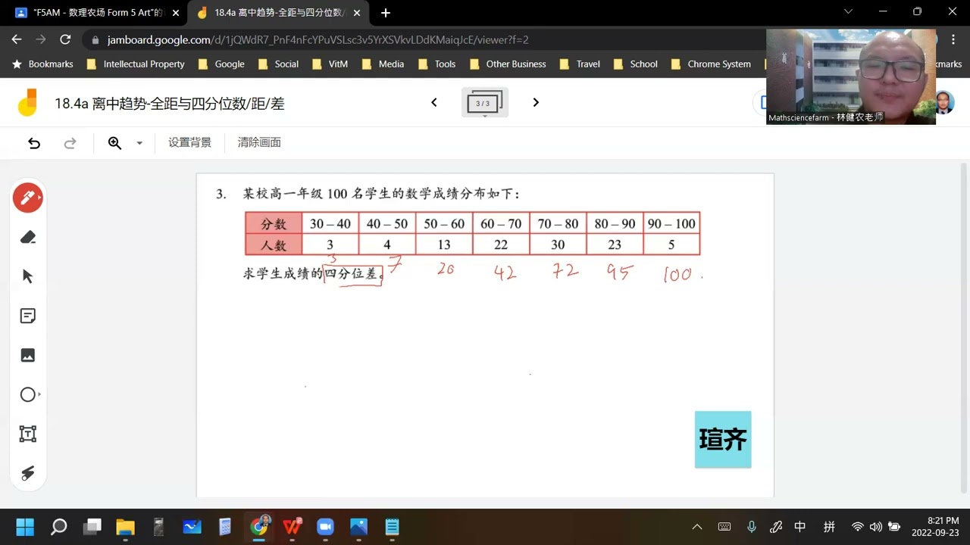Add a text box

(x=28, y=434)
